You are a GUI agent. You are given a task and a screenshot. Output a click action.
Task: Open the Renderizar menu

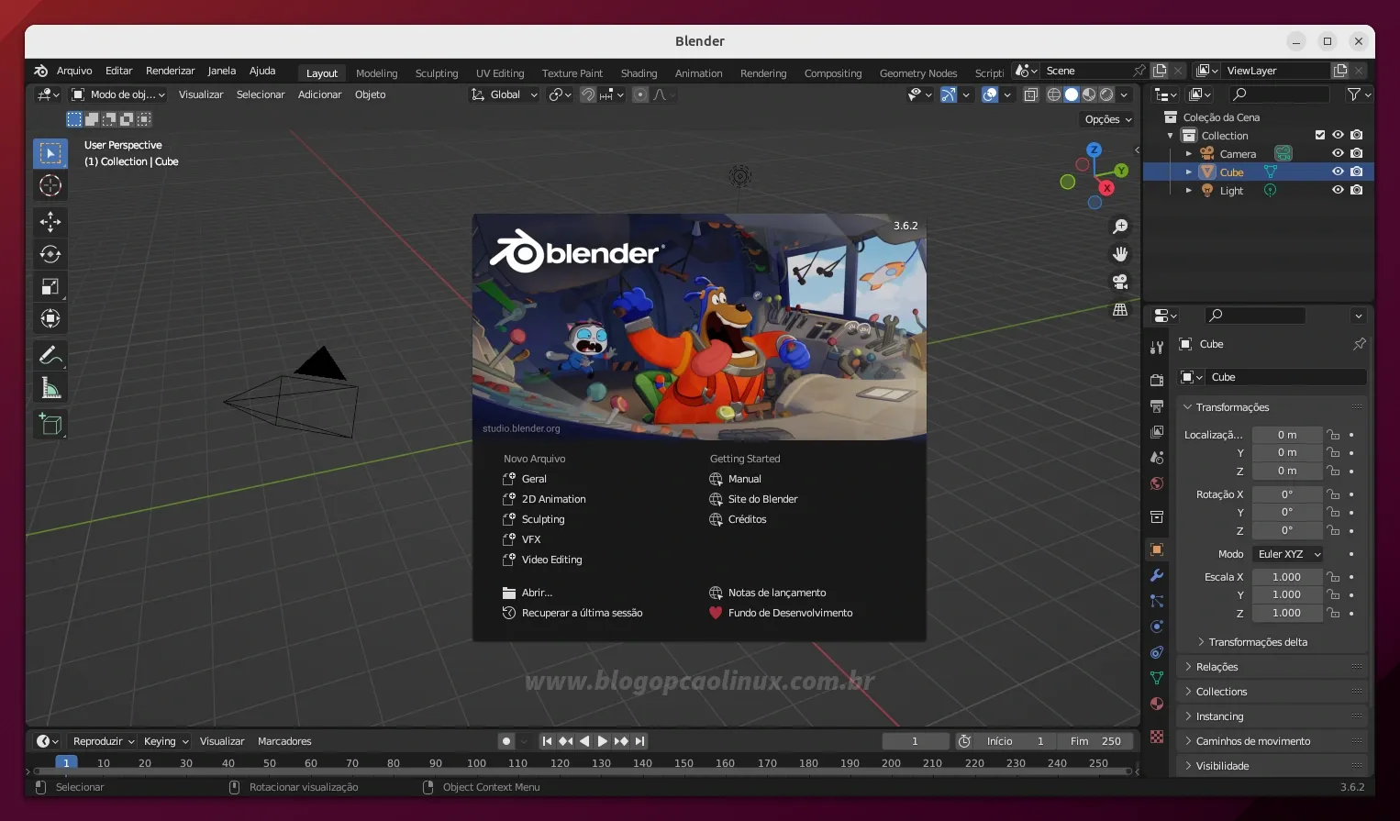pyautogui.click(x=170, y=71)
